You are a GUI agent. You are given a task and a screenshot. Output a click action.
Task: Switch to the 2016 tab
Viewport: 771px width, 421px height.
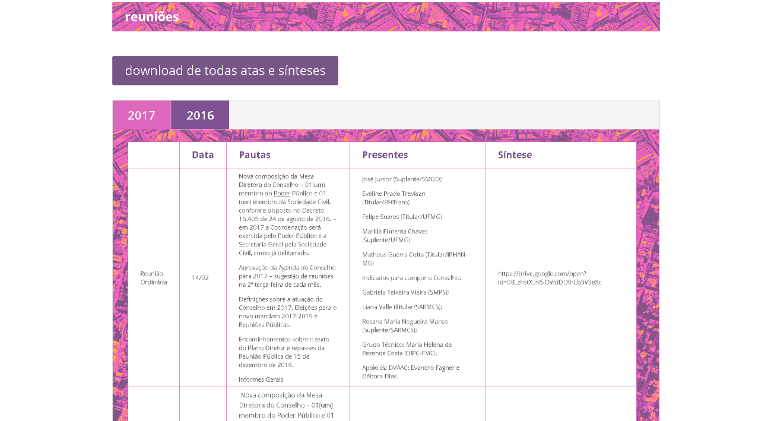pos(200,115)
